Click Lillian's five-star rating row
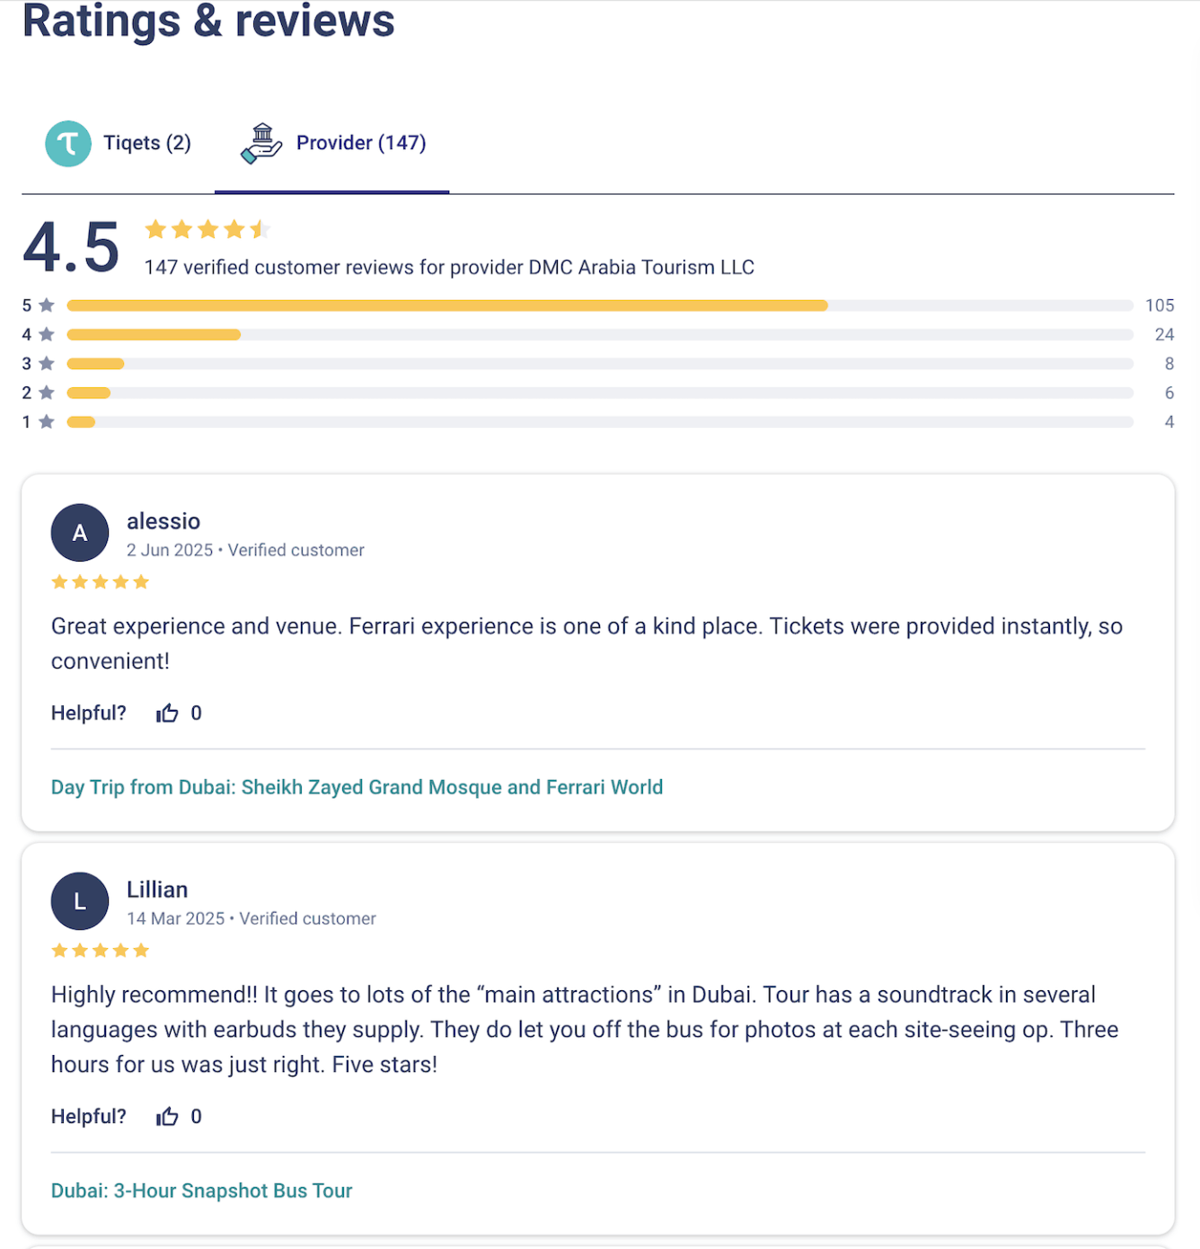 coord(100,951)
